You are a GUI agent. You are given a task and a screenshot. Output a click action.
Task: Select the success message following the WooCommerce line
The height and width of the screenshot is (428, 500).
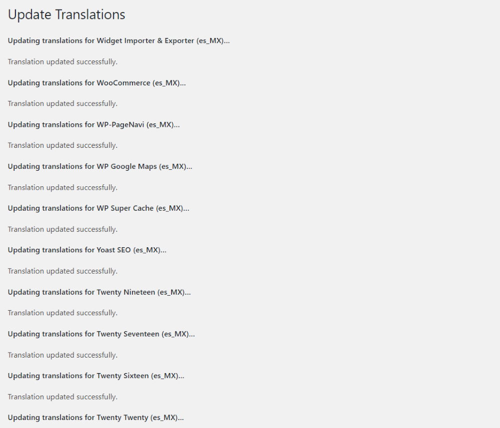62,103
